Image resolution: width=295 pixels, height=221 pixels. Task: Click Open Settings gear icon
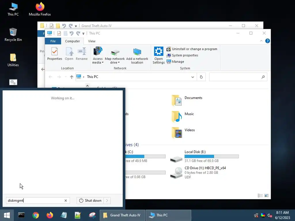[159, 51]
